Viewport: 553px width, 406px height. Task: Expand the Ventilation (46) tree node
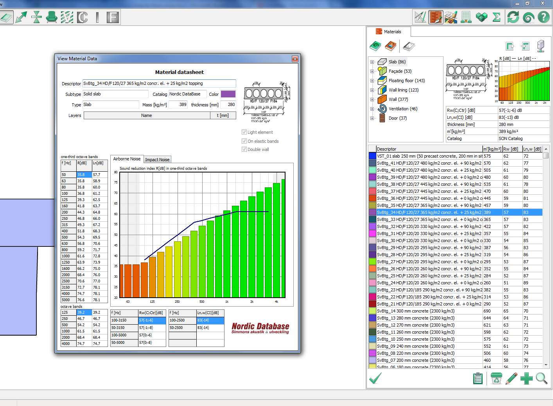click(x=372, y=109)
